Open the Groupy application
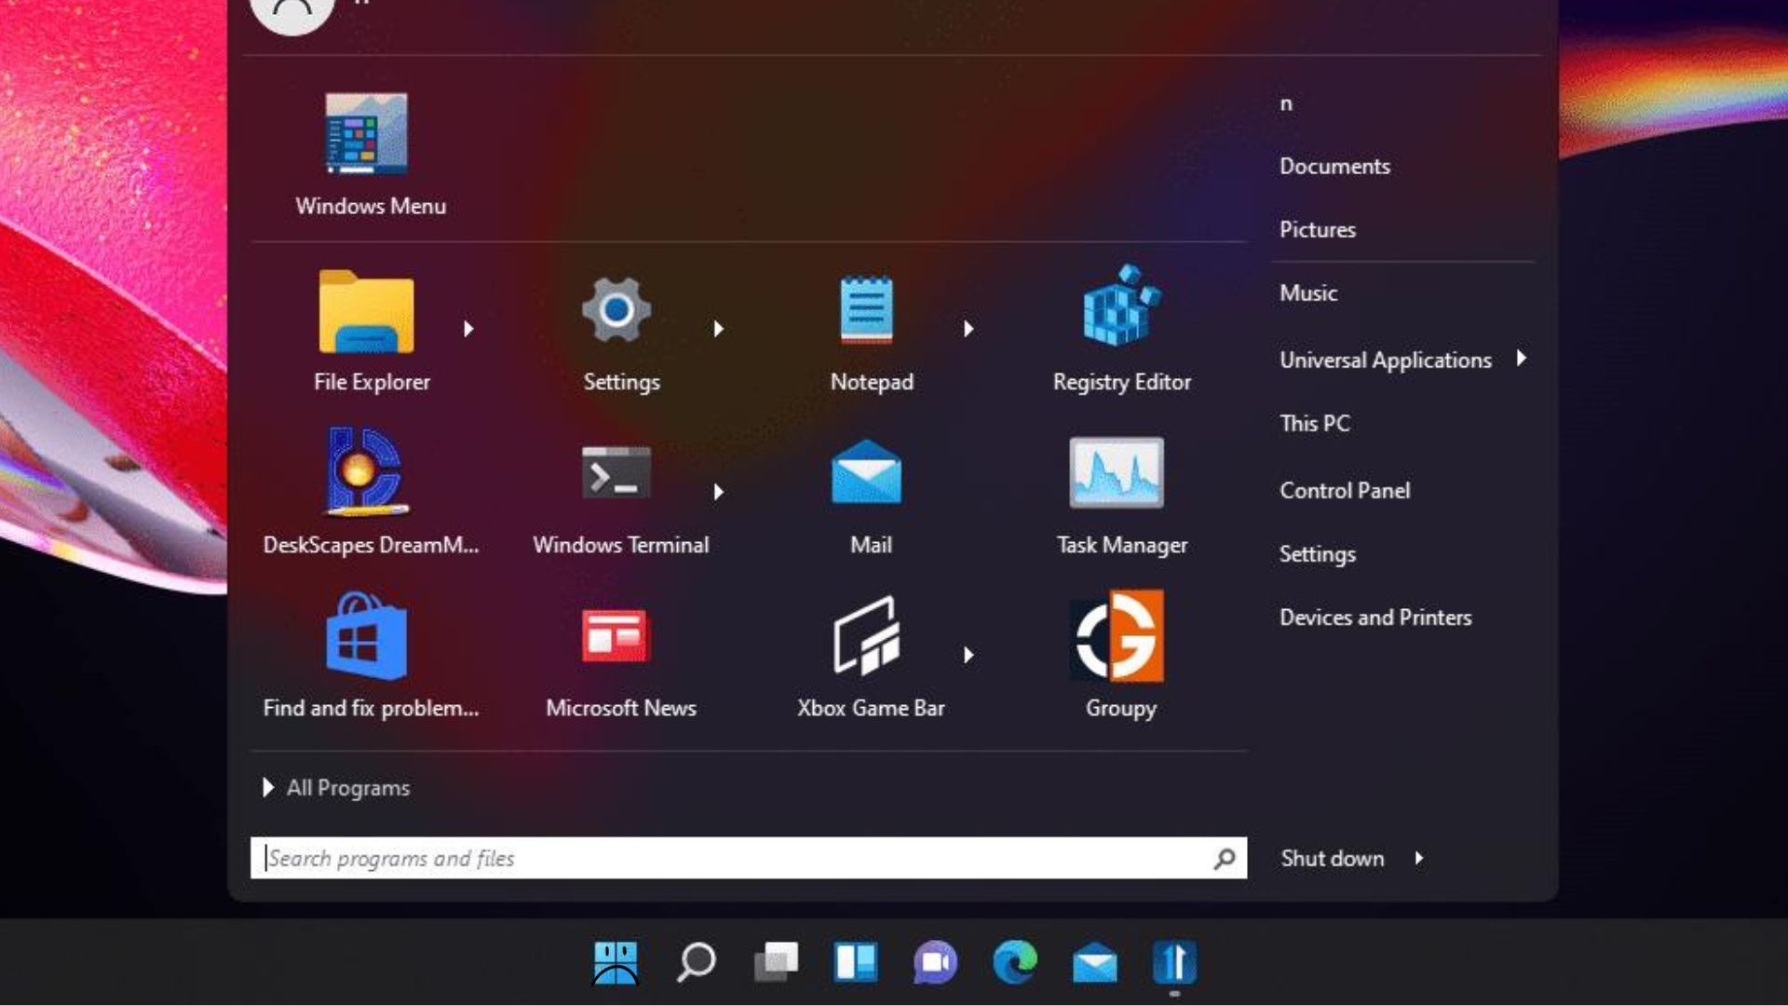This screenshot has height=1006, width=1788. point(1119,637)
